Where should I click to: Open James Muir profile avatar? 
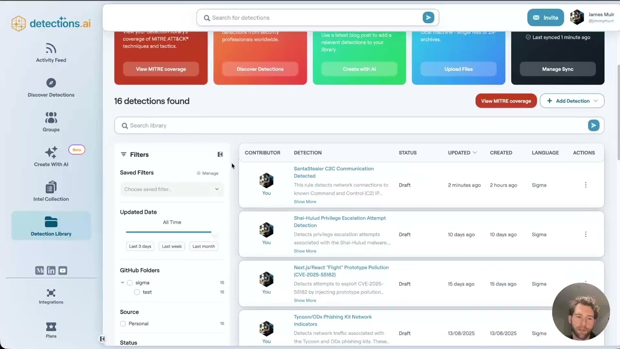point(577,17)
